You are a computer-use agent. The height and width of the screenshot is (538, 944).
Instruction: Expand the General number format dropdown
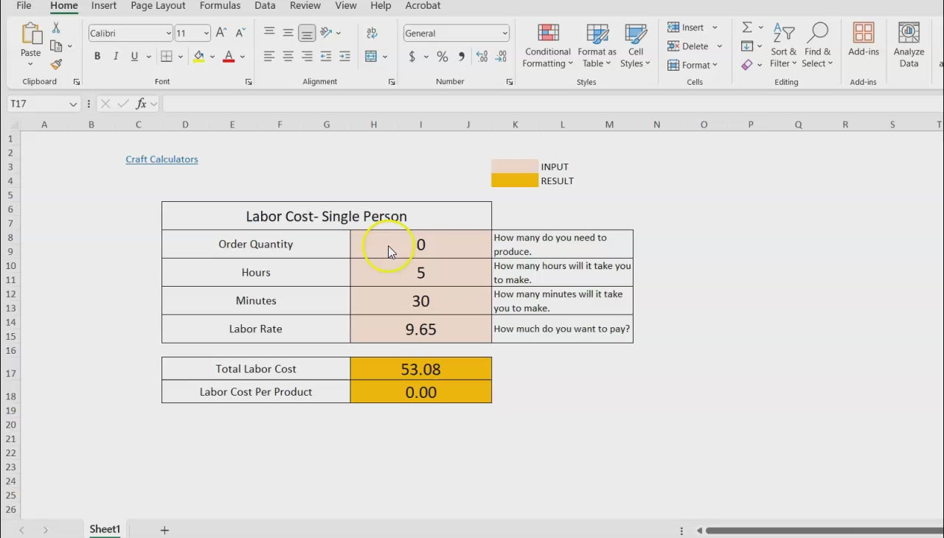click(x=504, y=33)
